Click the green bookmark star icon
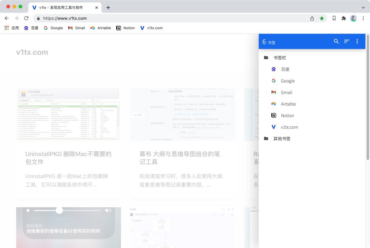Image resolution: width=370 pixels, height=248 pixels. (322, 18)
